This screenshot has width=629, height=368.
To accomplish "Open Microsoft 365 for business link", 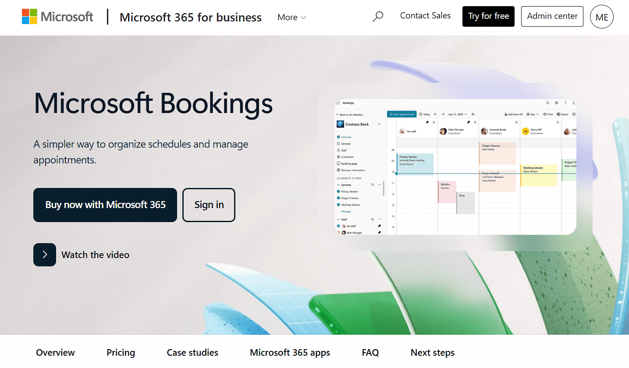I will click(191, 17).
